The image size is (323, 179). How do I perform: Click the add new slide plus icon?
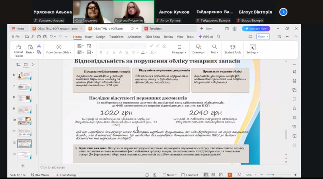pos(23,166)
